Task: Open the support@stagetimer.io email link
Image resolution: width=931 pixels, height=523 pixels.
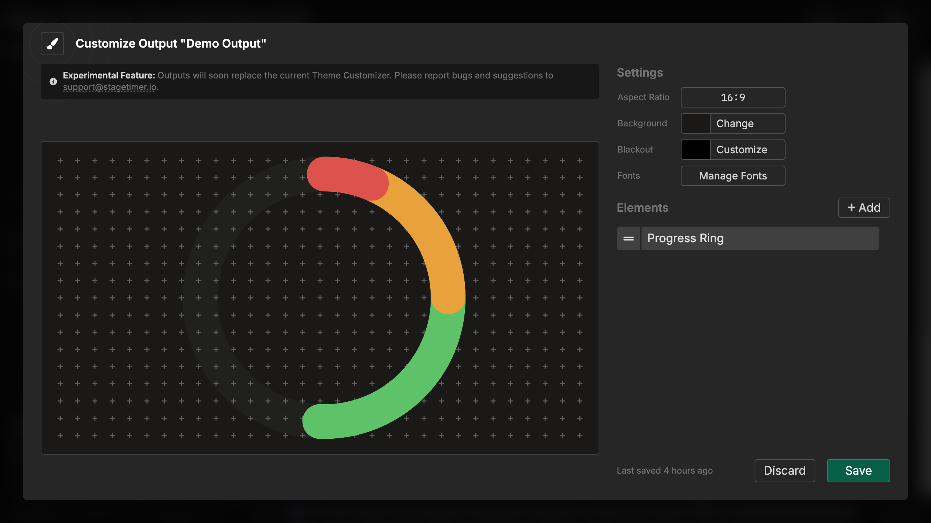Action: pos(110,87)
